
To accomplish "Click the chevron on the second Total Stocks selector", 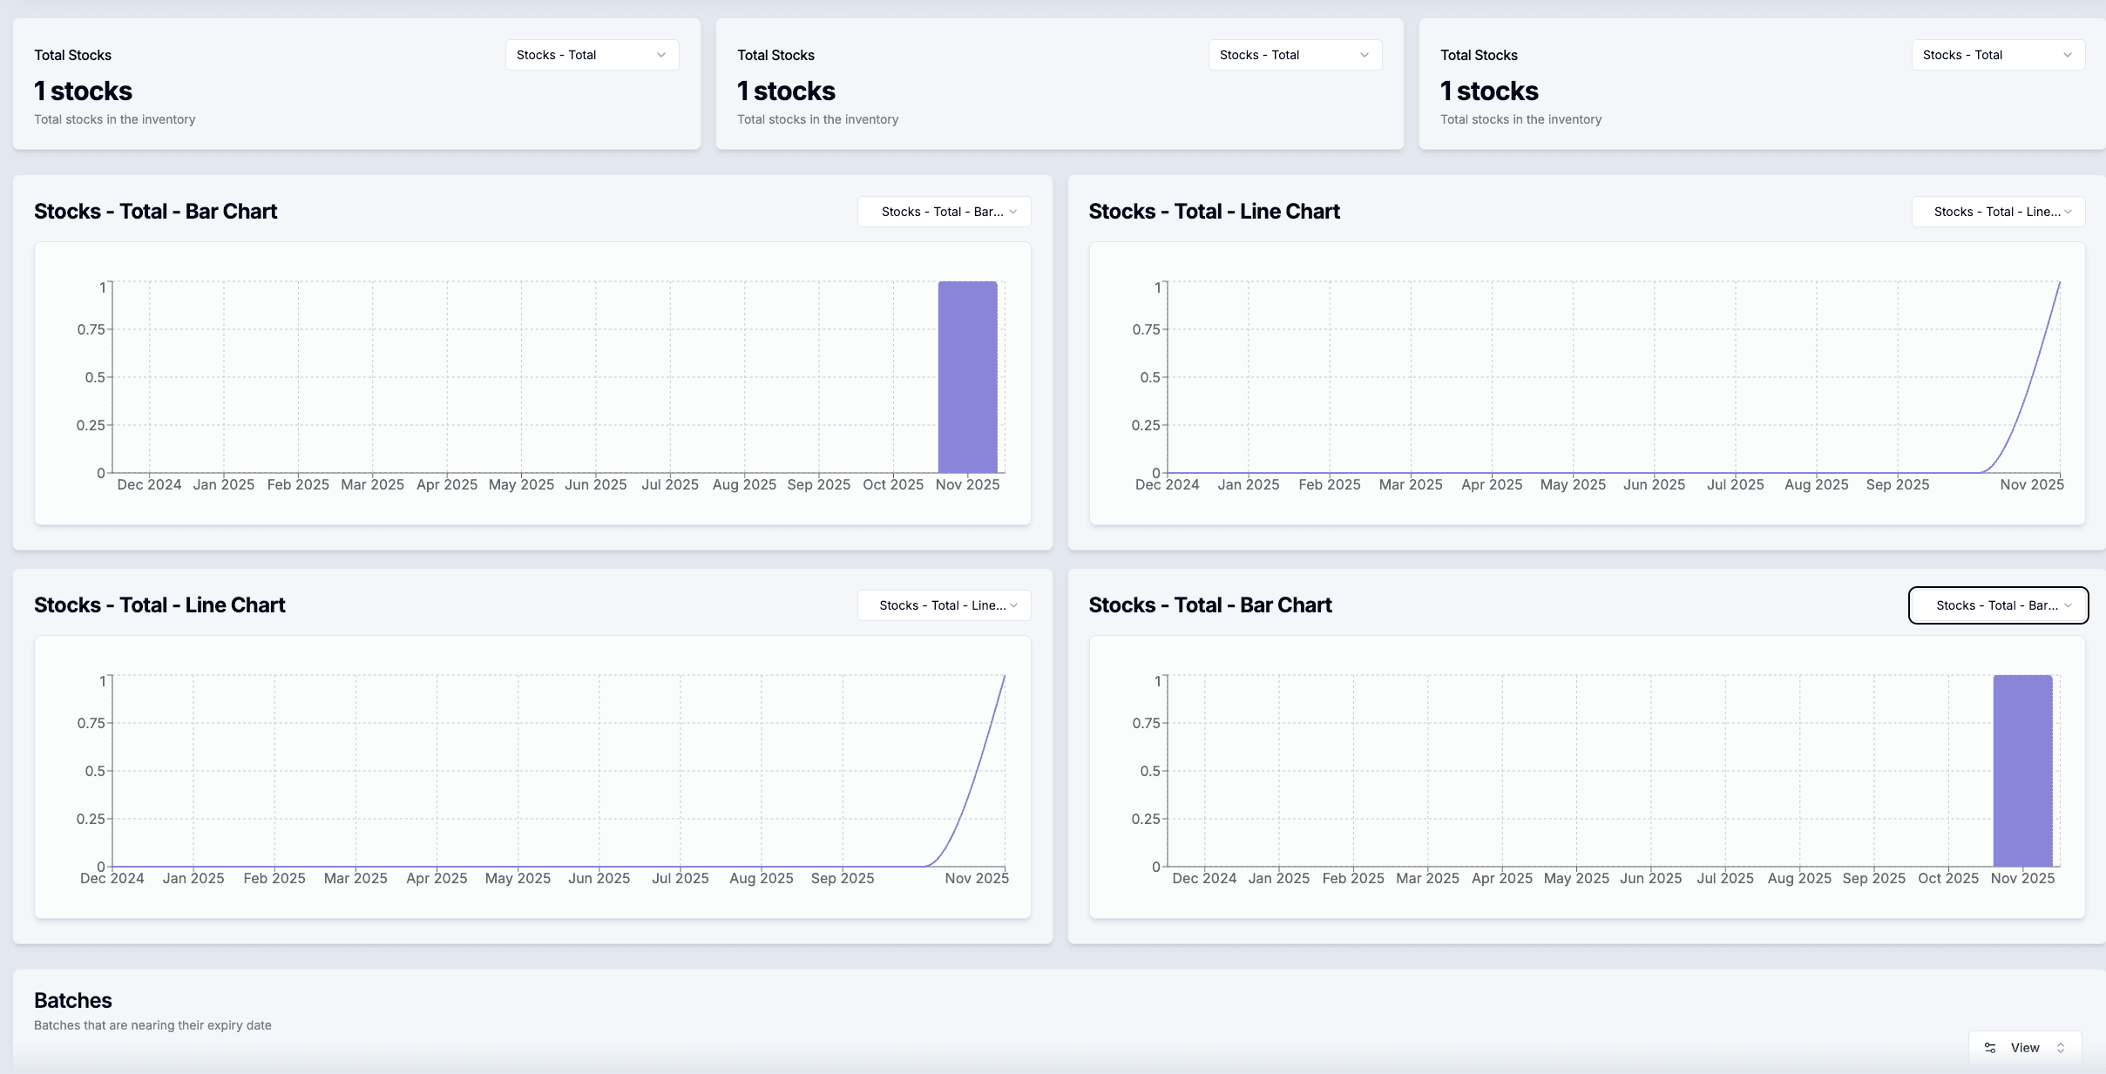I will tap(1364, 54).
